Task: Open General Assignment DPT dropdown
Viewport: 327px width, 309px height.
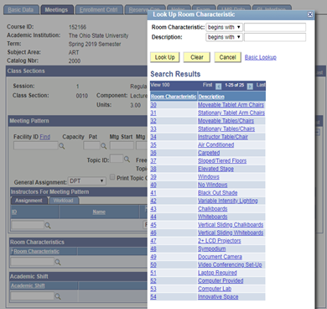Action: pos(87,181)
